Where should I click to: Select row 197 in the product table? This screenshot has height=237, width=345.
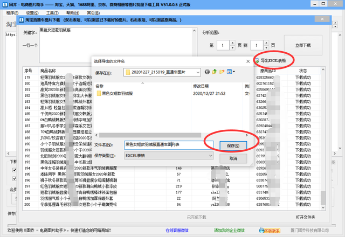coord(171,186)
